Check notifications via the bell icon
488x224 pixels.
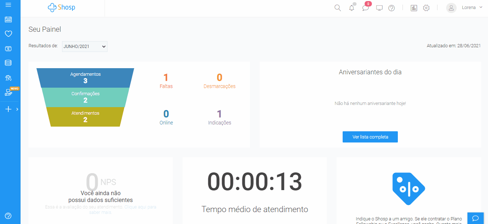pyautogui.click(x=351, y=7)
